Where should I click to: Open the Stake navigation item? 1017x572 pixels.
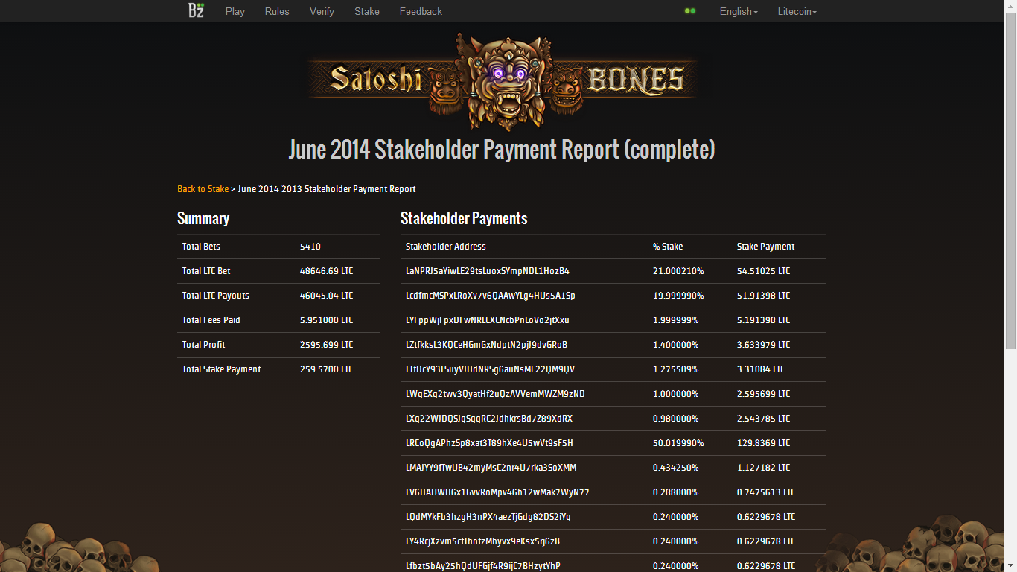[x=367, y=11]
